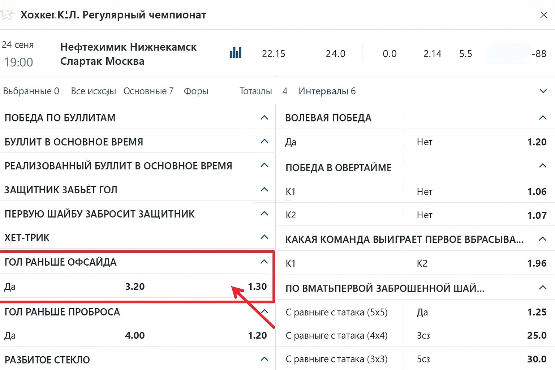Open the Нефтехимик Нижнекамск match link
This screenshot has height=370, width=555.
coord(128,47)
